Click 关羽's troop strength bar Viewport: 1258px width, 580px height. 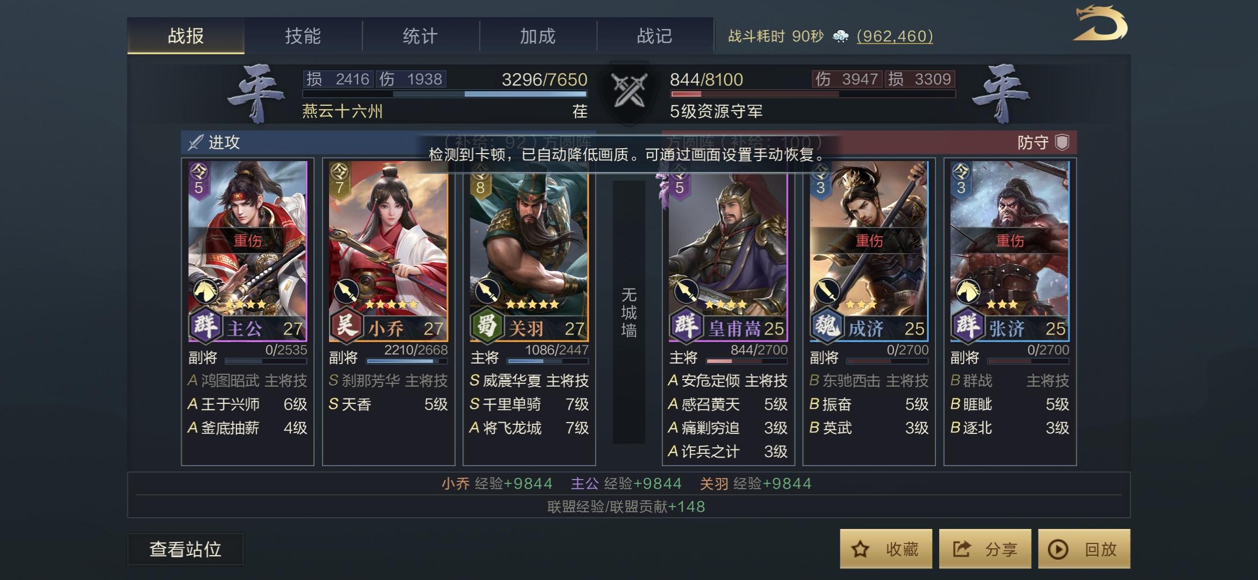547,361
